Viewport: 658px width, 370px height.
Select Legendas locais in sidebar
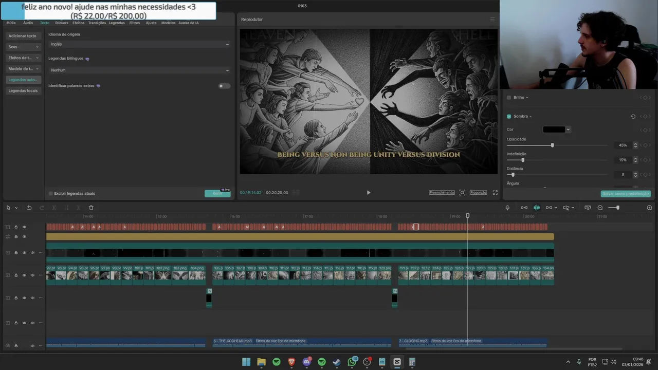pyautogui.click(x=23, y=90)
